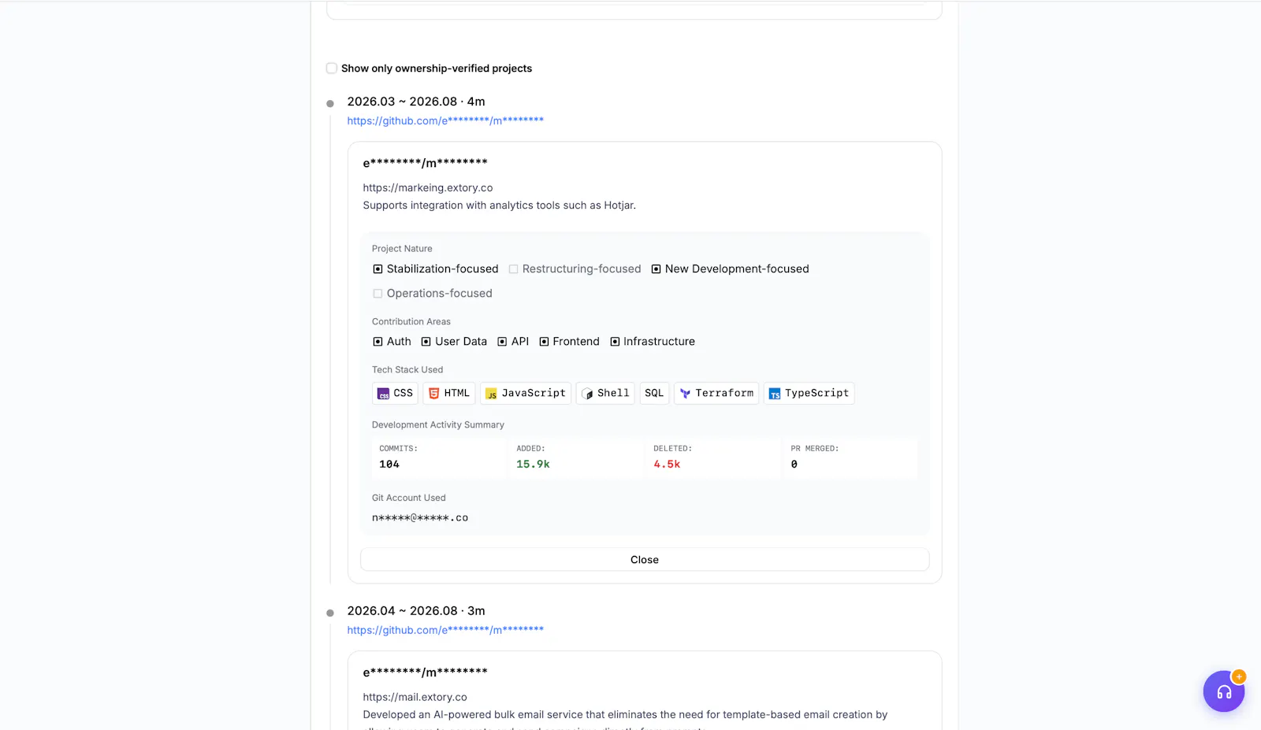
Task: Enable Show only ownership-verified projects
Action: 332,69
